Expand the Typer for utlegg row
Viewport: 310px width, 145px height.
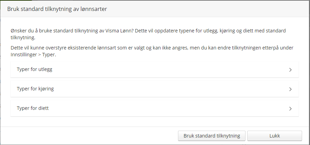(x=154, y=70)
